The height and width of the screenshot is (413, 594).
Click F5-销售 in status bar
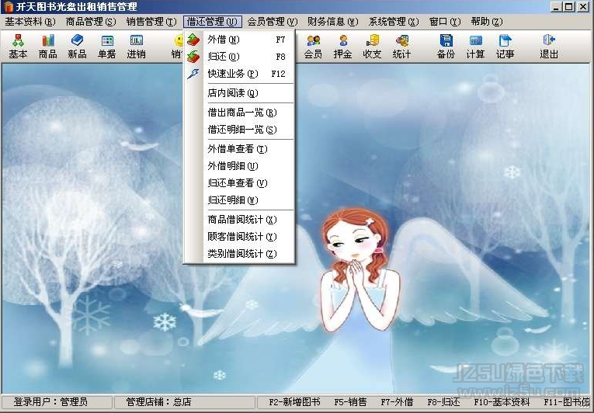click(350, 401)
